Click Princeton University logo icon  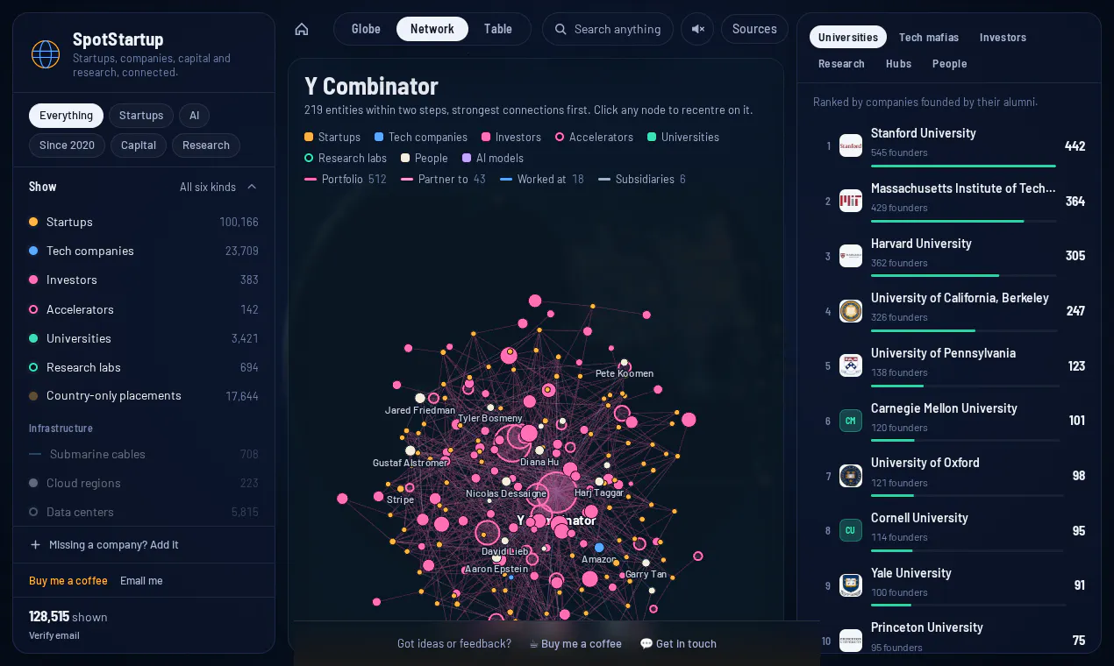click(x=851, y=641)
